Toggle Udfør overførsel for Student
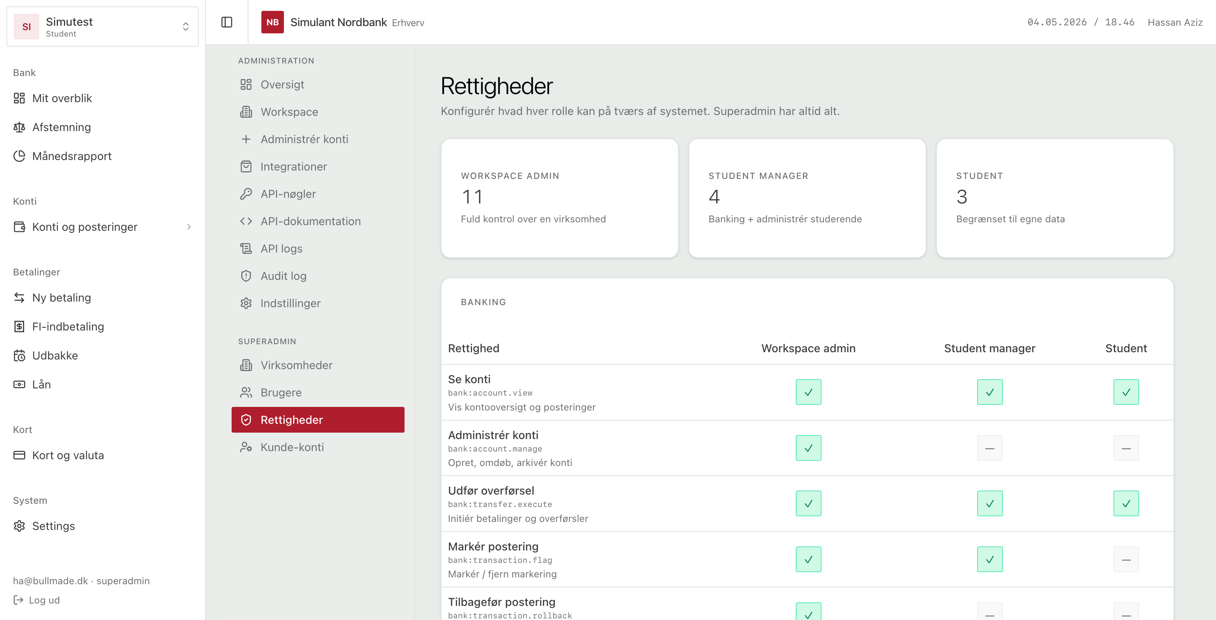The height and width of the screenshot is (620, 1216). tap(1126, 503)
